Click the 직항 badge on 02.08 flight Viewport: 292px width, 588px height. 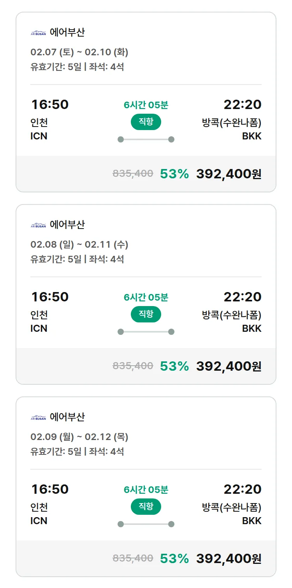pos(146,314)
